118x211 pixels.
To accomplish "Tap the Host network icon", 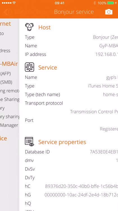I will tap(29, 27).
